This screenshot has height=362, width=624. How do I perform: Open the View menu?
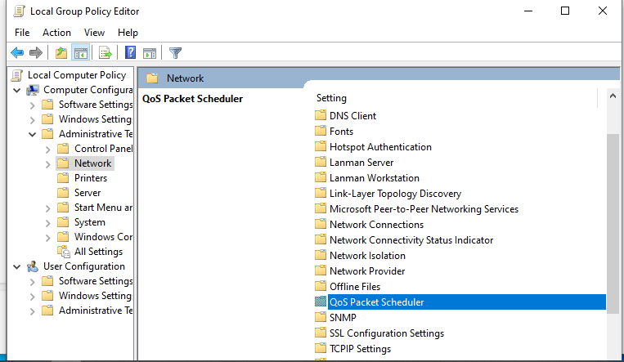coord(94,33)
